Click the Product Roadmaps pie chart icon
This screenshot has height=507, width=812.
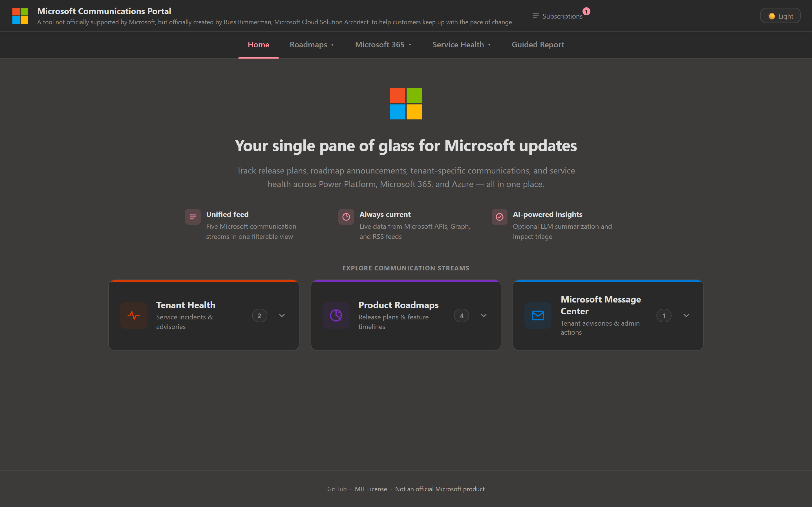(x=336, y=315)
